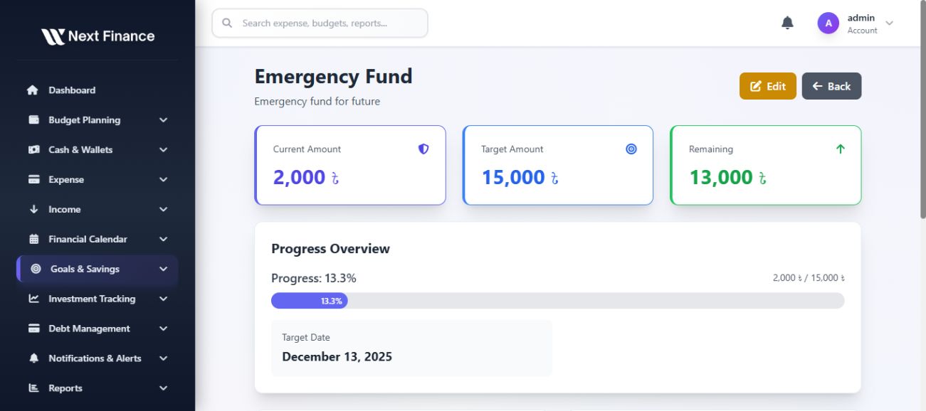Click the Investment Tracking chart icon
This screenshot has width=926, height=411.
click(33, 299)
